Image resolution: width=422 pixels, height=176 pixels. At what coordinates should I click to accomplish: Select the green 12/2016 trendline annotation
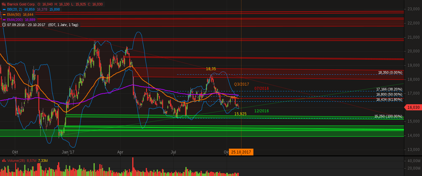[x=261, y=111]
